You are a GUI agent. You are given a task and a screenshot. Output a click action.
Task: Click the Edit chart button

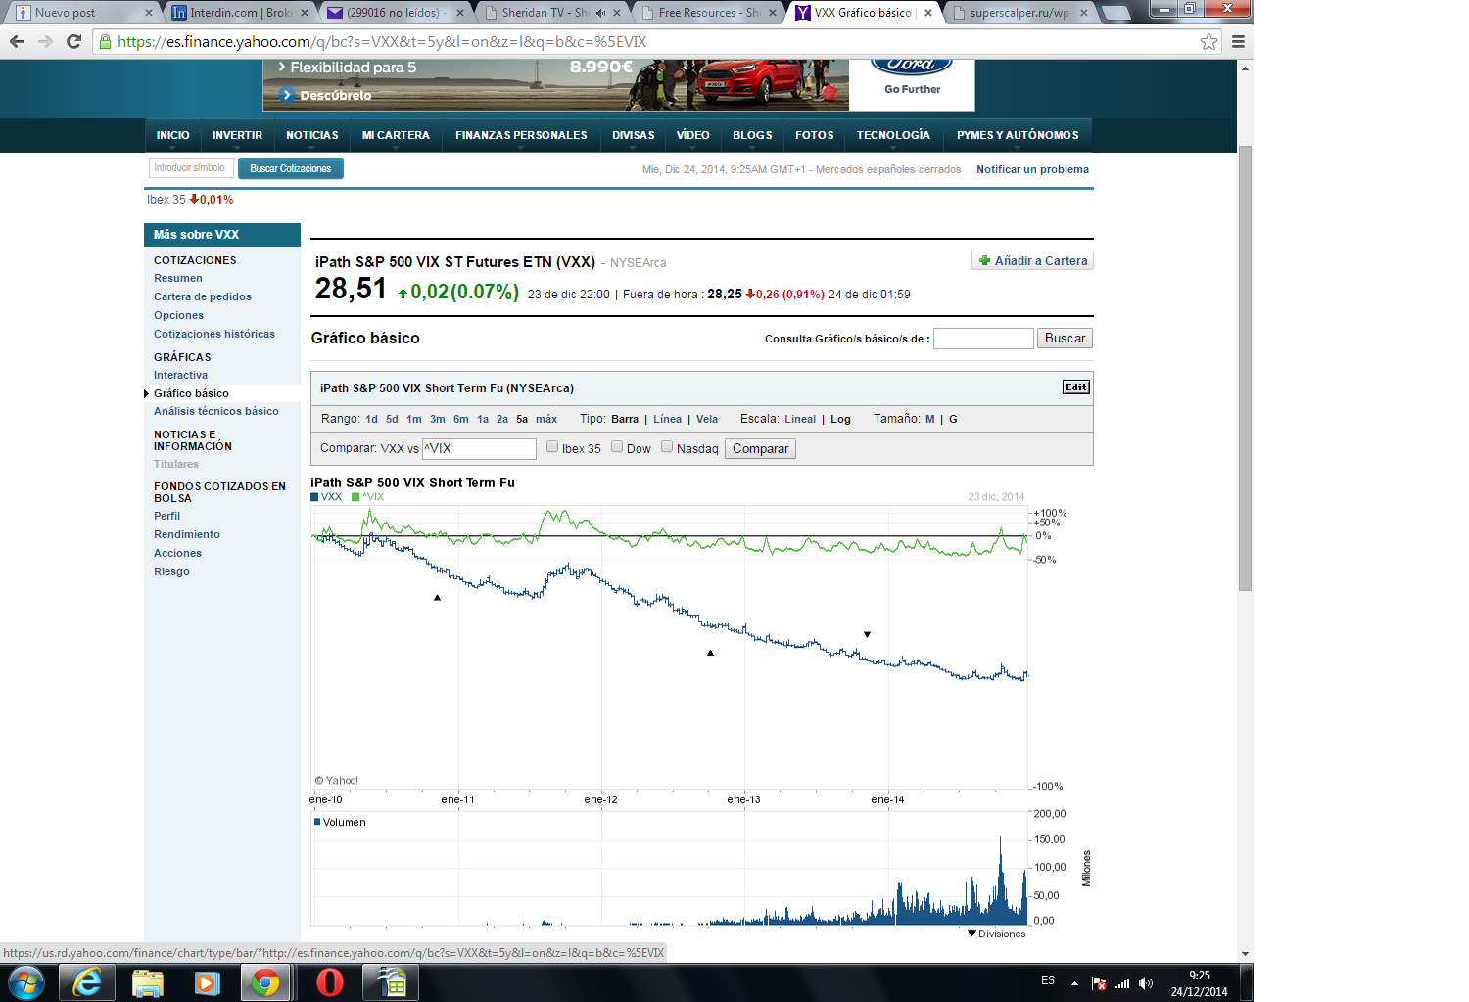pos(1075,387)
